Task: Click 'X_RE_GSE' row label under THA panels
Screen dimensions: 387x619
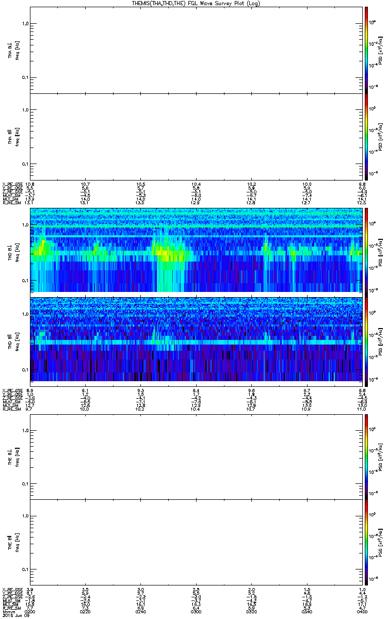Action: pyautogui.click(x=12, y=184)
